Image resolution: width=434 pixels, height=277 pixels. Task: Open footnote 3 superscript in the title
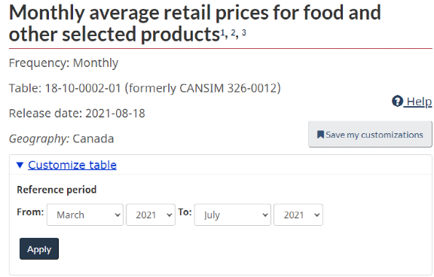[x=243, y=33]
